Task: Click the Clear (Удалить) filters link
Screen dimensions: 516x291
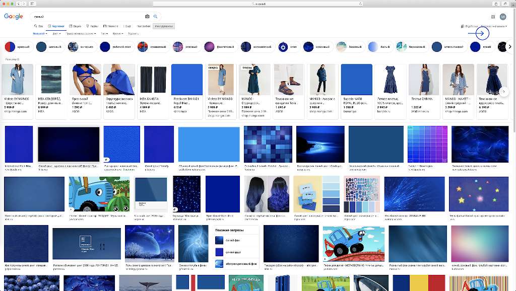Action: pos(133,34)
